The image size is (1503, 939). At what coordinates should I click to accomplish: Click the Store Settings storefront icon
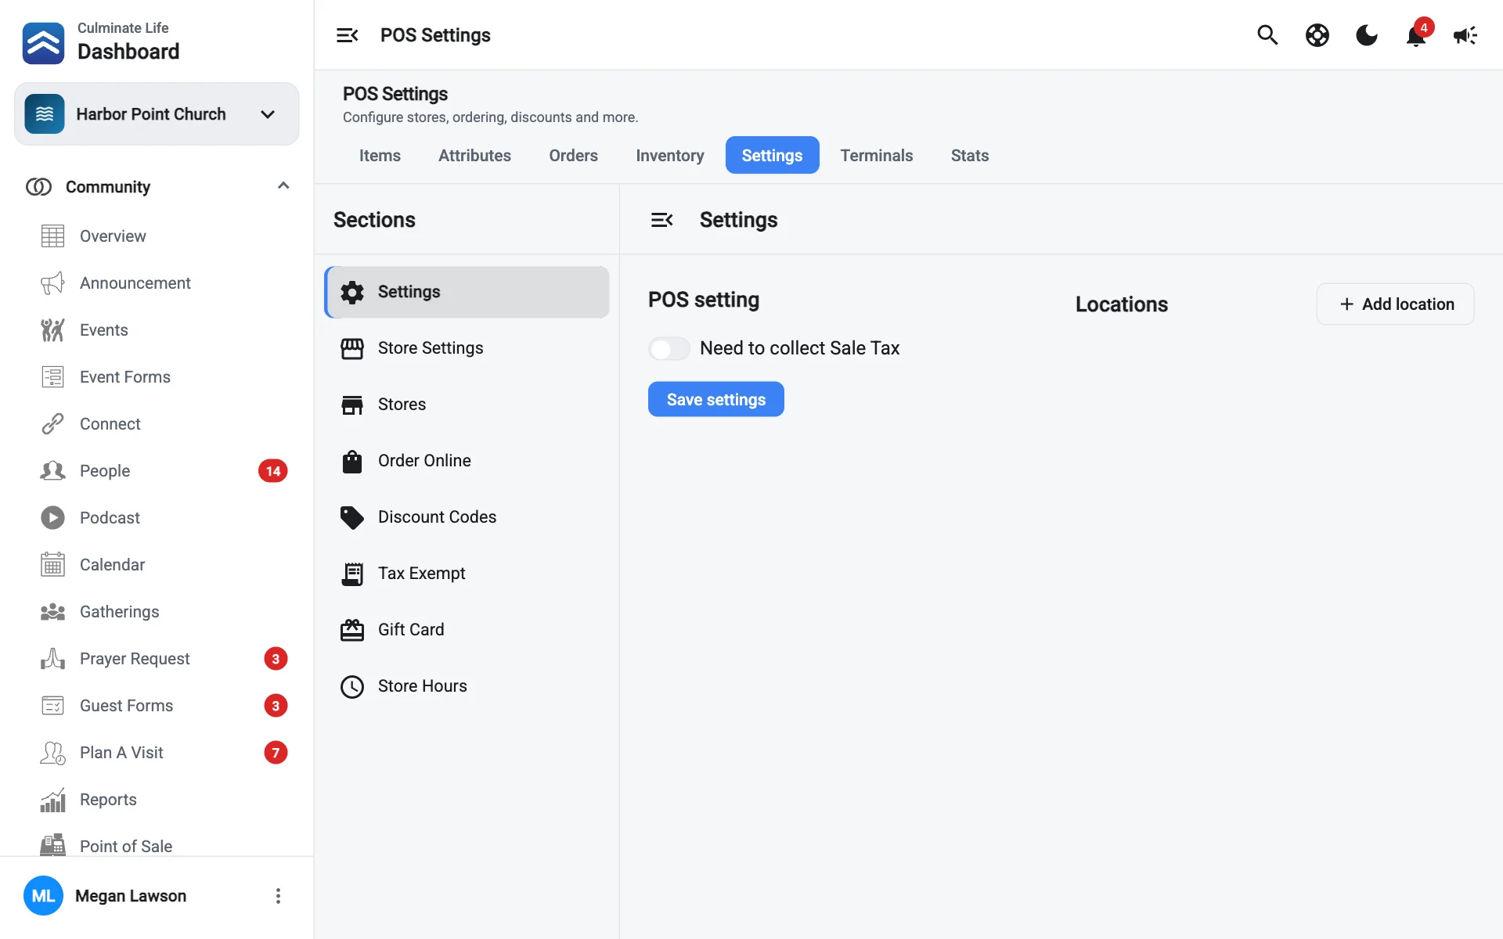point(352,348)
